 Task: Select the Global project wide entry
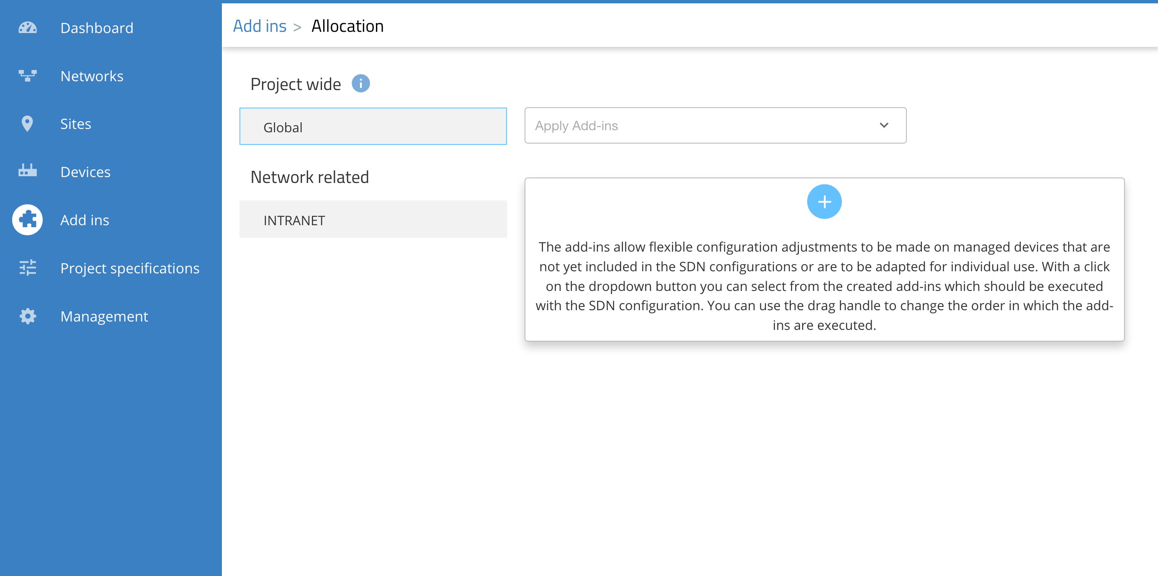(373, 127)
